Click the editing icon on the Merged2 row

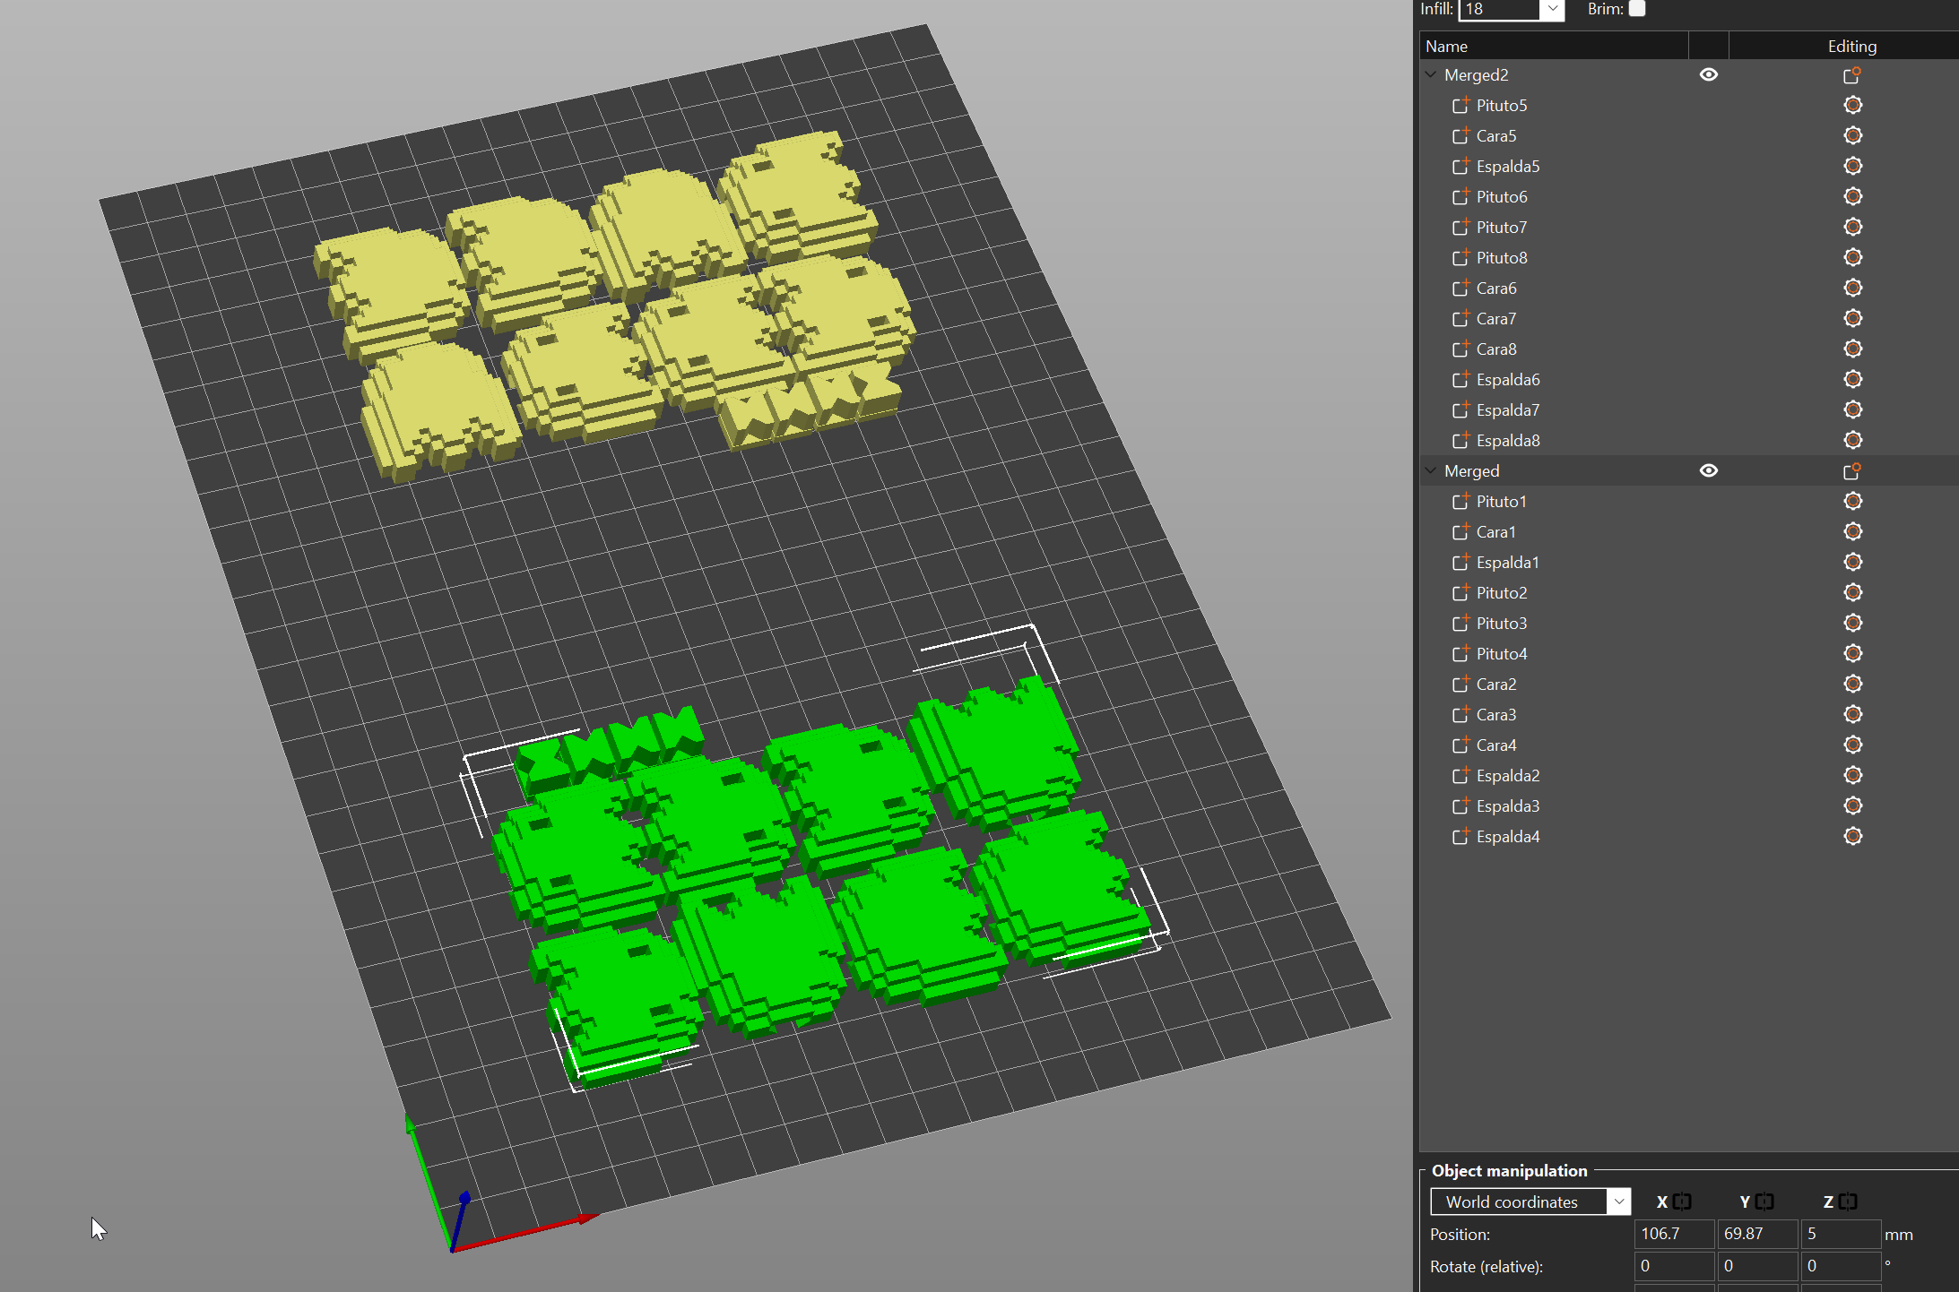[x=1851, y=75]
